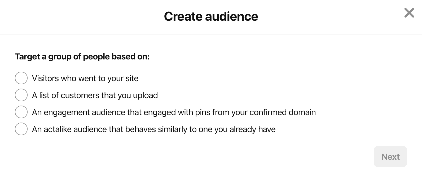422x182 pixels.
Task: Click the Next button
Action: (x=390, y=157)
